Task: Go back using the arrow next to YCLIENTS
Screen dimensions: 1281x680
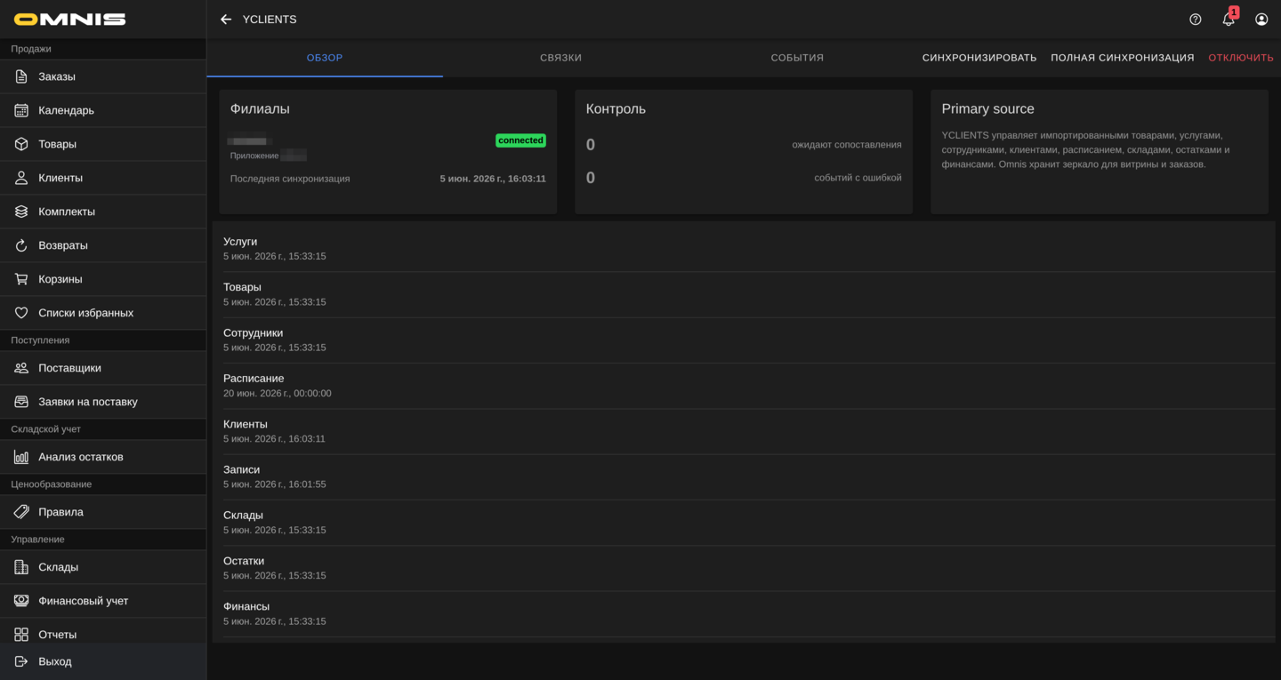Action: tap(226, 20)
